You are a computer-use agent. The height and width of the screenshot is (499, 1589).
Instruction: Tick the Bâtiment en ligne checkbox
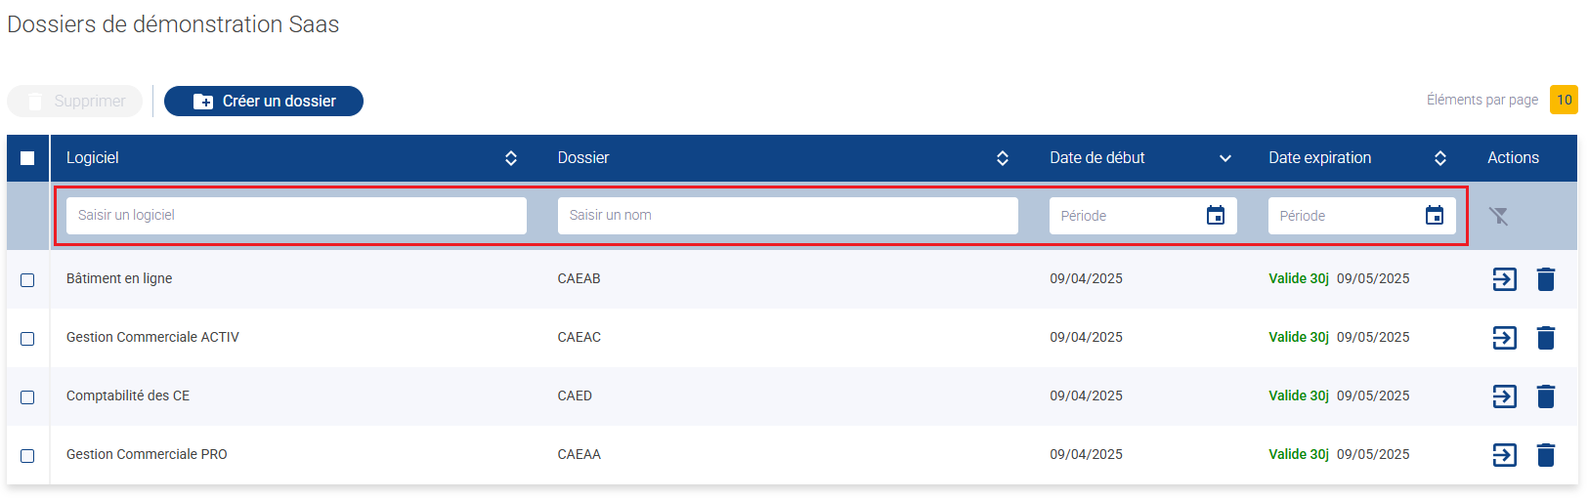27,280
